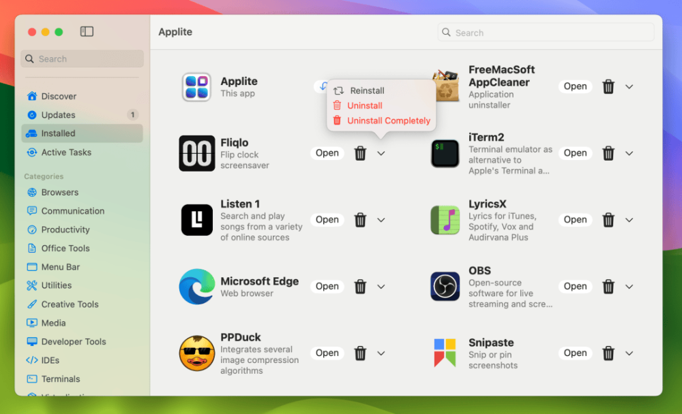Uninstall LyricsX with its trash icon
The height and width of the screenshot is (414, 682).
(608, 220)
